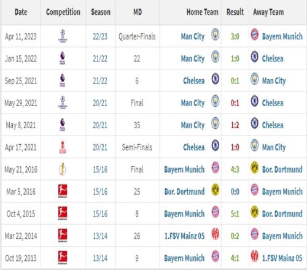The image size is (307, 270).
Task: Click Premier League icon in Jan 15, 2022 row
Action: click(63, 58)
